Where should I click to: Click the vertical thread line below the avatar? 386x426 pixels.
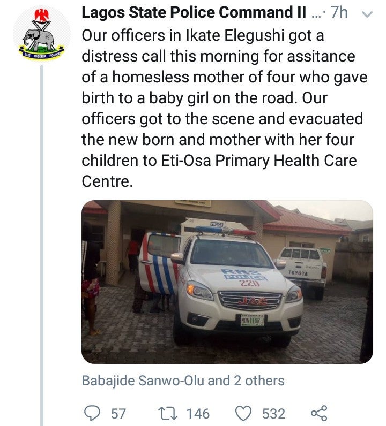(42, 241)
